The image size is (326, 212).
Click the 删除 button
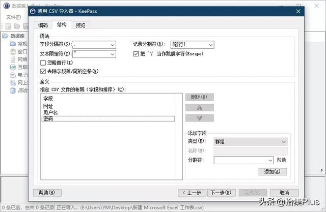(199, 97)
